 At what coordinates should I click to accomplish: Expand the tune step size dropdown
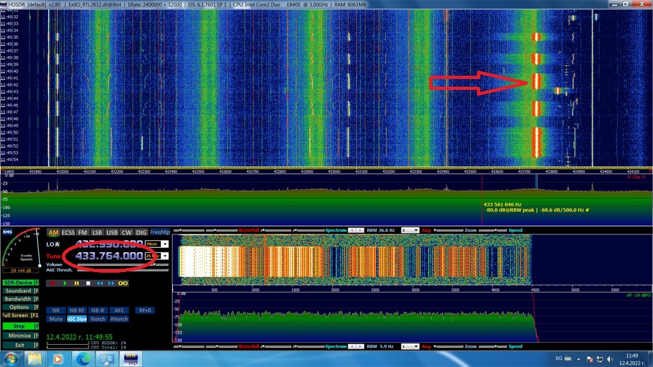165,255
